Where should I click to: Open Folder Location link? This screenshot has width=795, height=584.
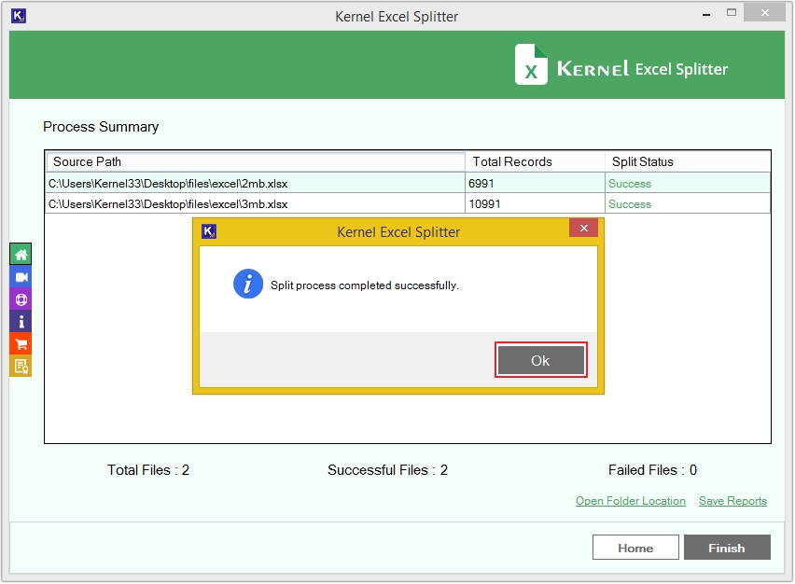coord(630,501)
